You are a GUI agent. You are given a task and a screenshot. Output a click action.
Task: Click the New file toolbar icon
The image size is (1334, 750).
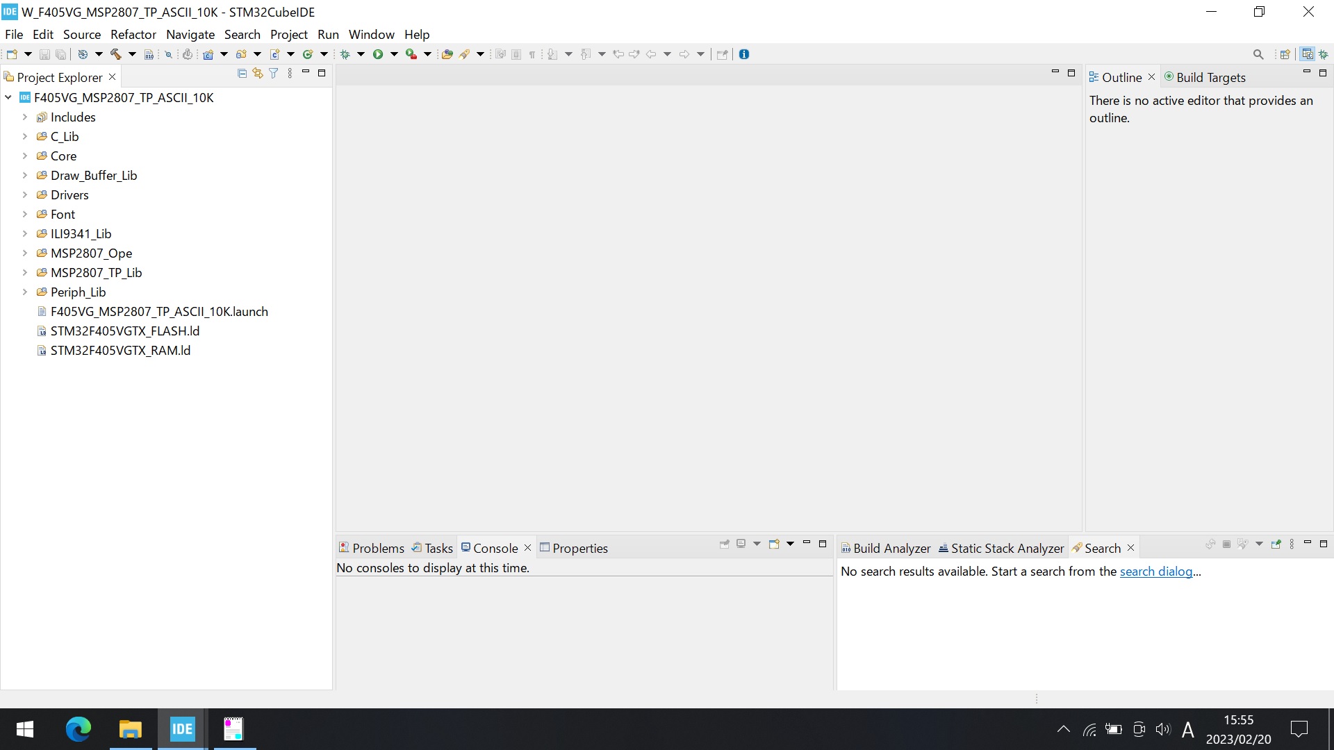(x=12, y=54)
